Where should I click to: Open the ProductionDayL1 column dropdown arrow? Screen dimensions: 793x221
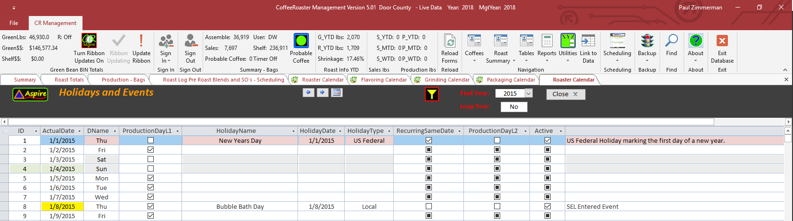click(177, 131)
